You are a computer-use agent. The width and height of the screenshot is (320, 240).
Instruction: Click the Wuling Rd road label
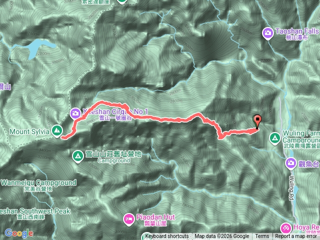[292, 188]
